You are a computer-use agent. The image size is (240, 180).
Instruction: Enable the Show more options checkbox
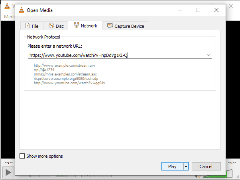coord(22,156)
